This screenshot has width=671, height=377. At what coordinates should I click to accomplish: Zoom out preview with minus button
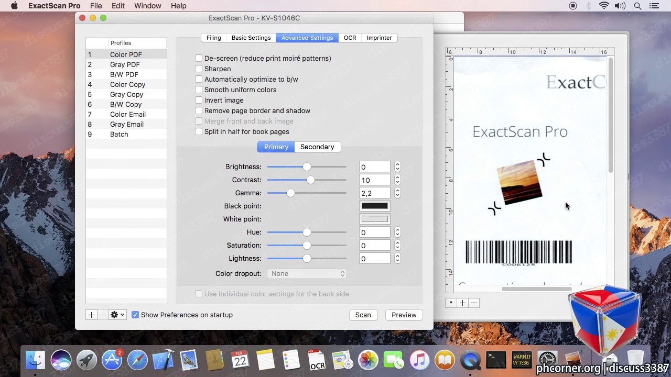[474, 303]
